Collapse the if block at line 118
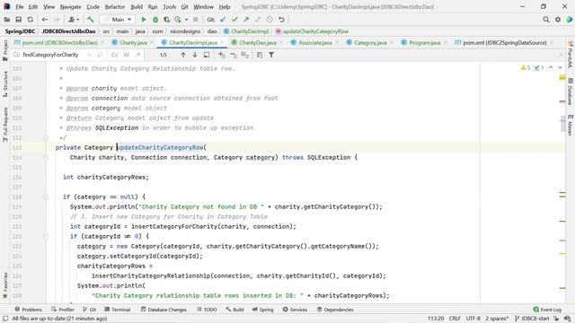Viewport: 575px width, 323px height. 46,197
